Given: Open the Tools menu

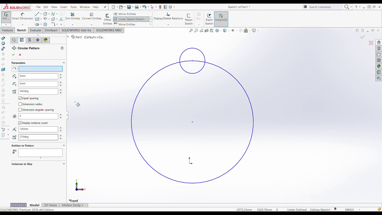Looking at the screenshot, I should click(73, 7).
